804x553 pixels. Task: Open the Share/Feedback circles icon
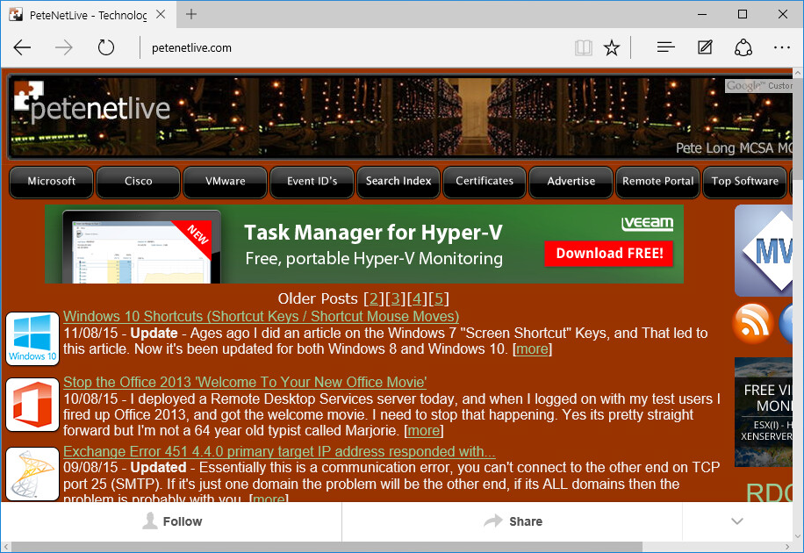click(x=743, y=47)
